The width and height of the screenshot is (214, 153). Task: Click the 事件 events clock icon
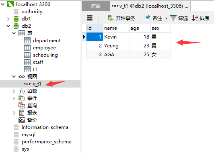click(x=22, y=98)
